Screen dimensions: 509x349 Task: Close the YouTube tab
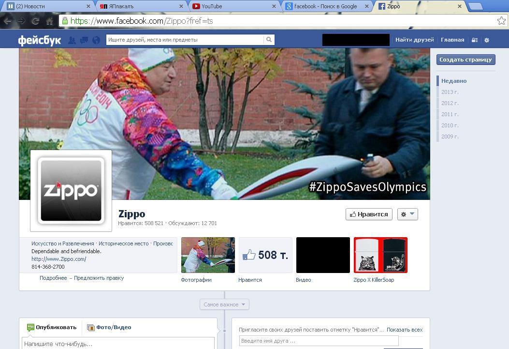click(274, 6)
